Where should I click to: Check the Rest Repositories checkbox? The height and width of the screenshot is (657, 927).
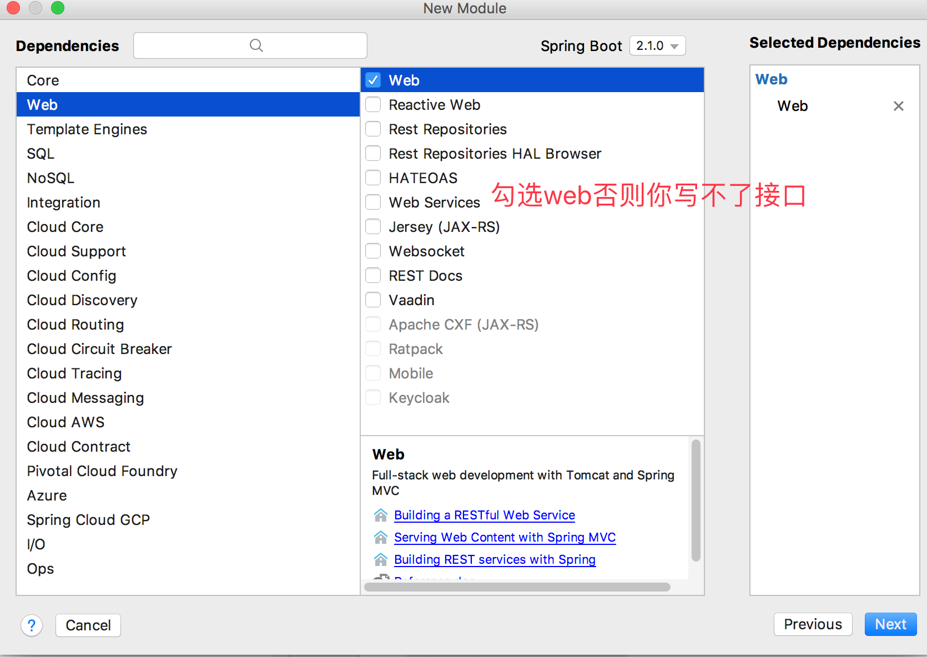tap(373, 129)
